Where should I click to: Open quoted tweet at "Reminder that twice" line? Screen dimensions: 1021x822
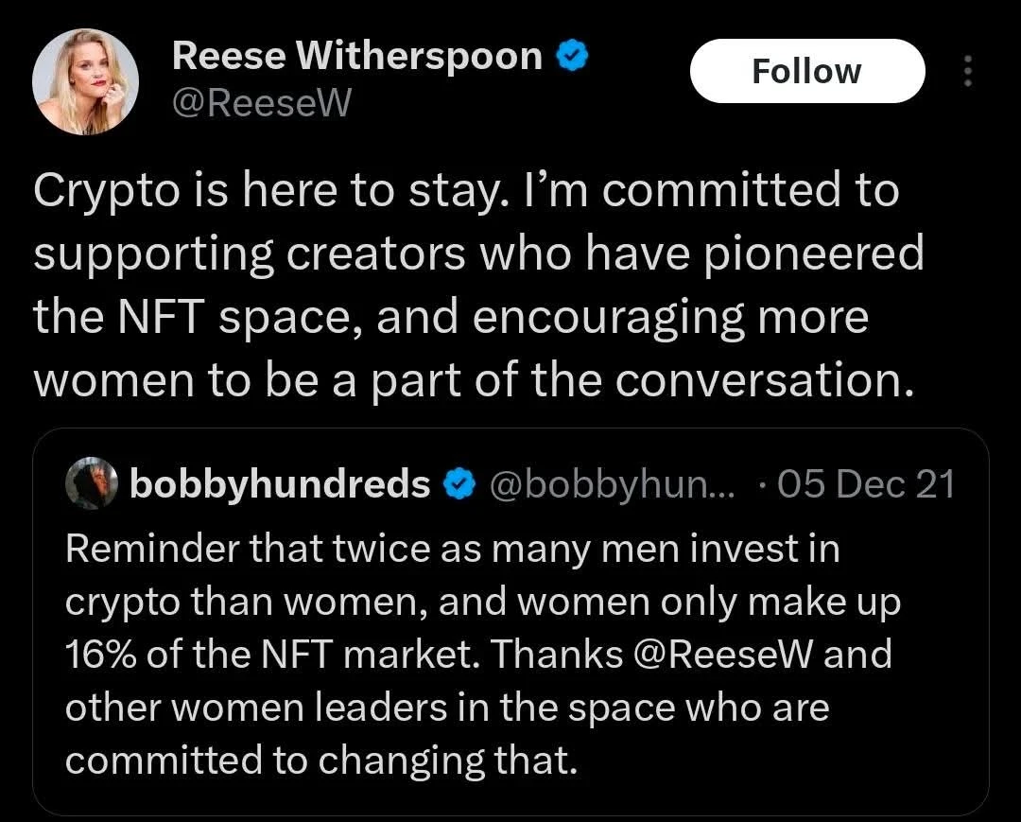(452, 550)
